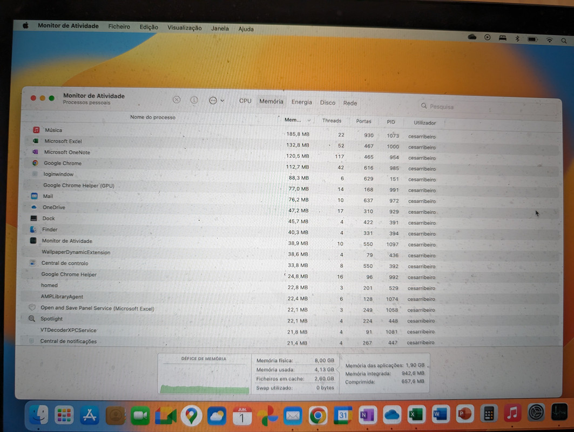Screen dimensions: 574x432
Task: Switch to the Disco tab
Action: (x=328, y=103)
